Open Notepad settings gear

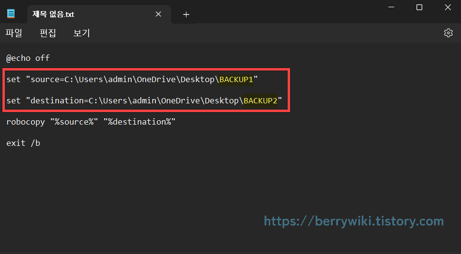[x=448, y=33]
